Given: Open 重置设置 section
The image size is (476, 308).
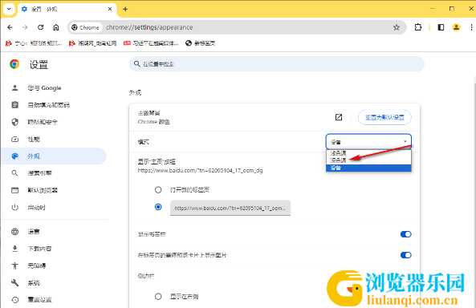Looking at the screenshot, I should (x=54, y=300).
